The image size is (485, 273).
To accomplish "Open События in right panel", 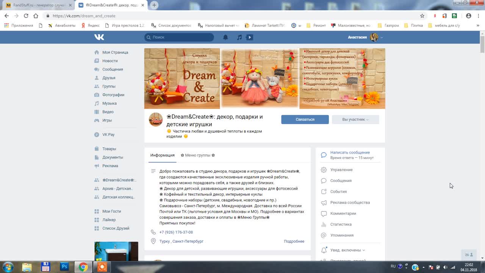I will tap(338, 192).
